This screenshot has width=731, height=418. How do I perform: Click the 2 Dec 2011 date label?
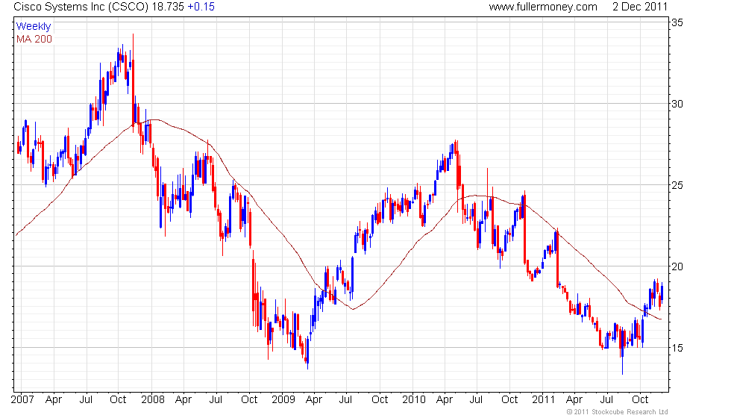click(x=640, y=7)
